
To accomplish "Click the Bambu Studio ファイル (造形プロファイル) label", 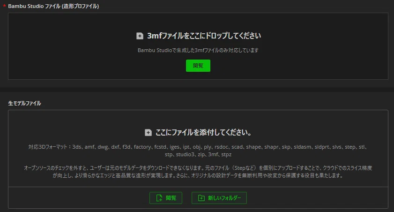I will [53, 6].
